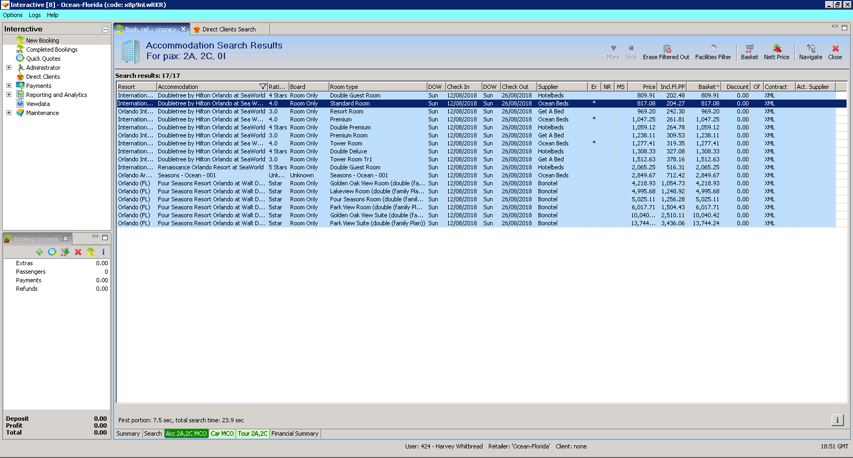The image size is (853, 458).
Task: Open the Erase Filtered Out tool
Action: [666, 52]
